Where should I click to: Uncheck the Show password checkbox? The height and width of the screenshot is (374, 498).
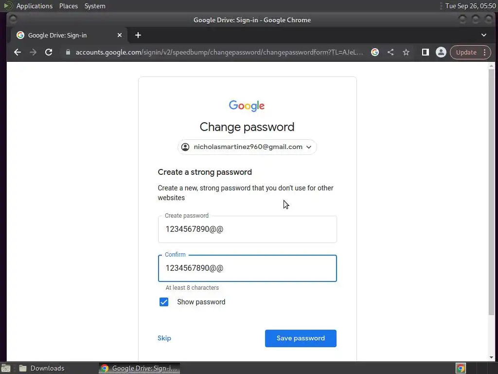click(x=164, y=302)
